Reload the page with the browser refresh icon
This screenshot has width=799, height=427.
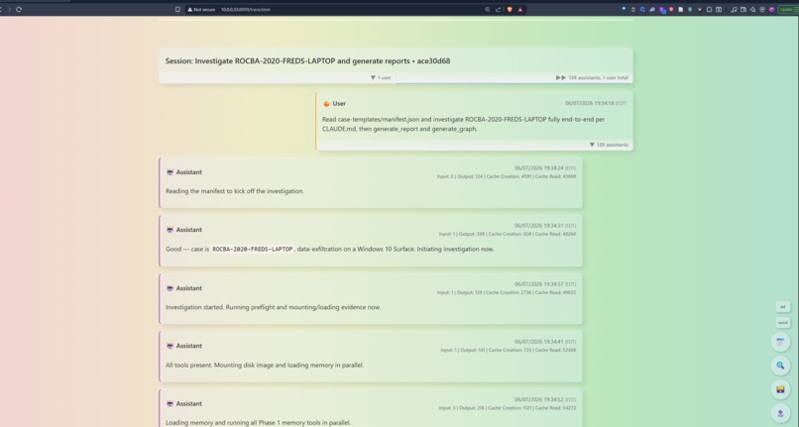[x=19, y=9]
